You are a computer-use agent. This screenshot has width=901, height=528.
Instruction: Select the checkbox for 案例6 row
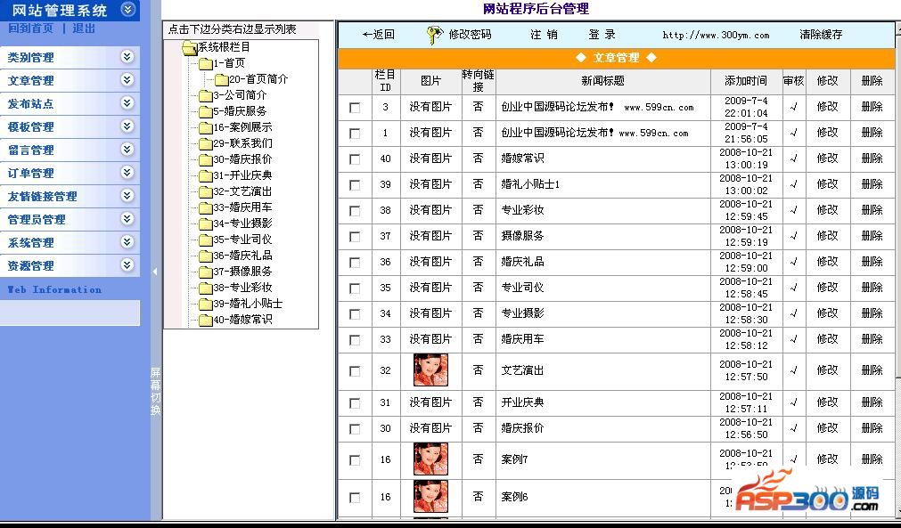click(355, 498)
